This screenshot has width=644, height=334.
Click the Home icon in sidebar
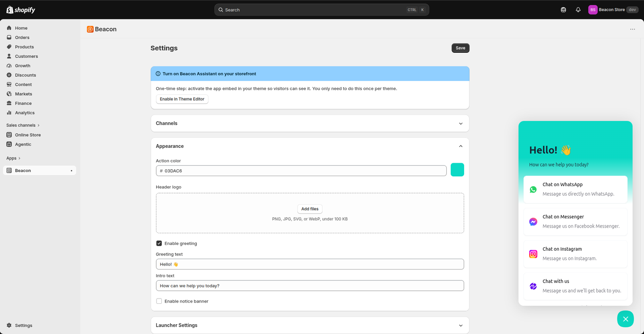click(9, 28)
